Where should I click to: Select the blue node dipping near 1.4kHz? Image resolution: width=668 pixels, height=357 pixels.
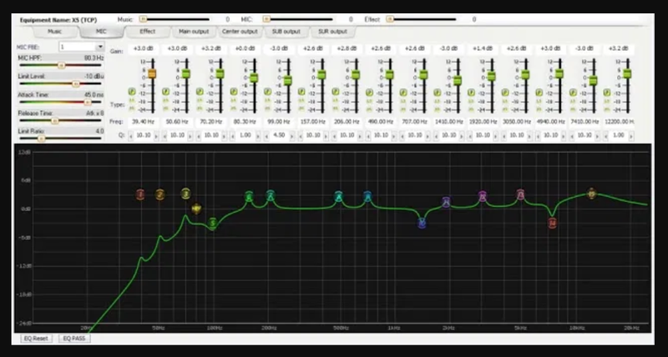[422, 223]
